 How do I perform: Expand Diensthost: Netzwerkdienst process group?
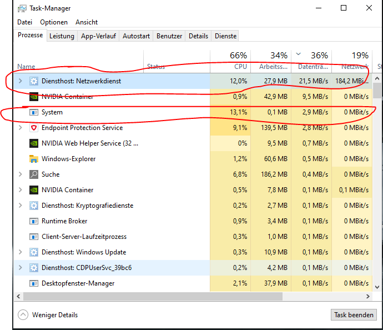21,81
